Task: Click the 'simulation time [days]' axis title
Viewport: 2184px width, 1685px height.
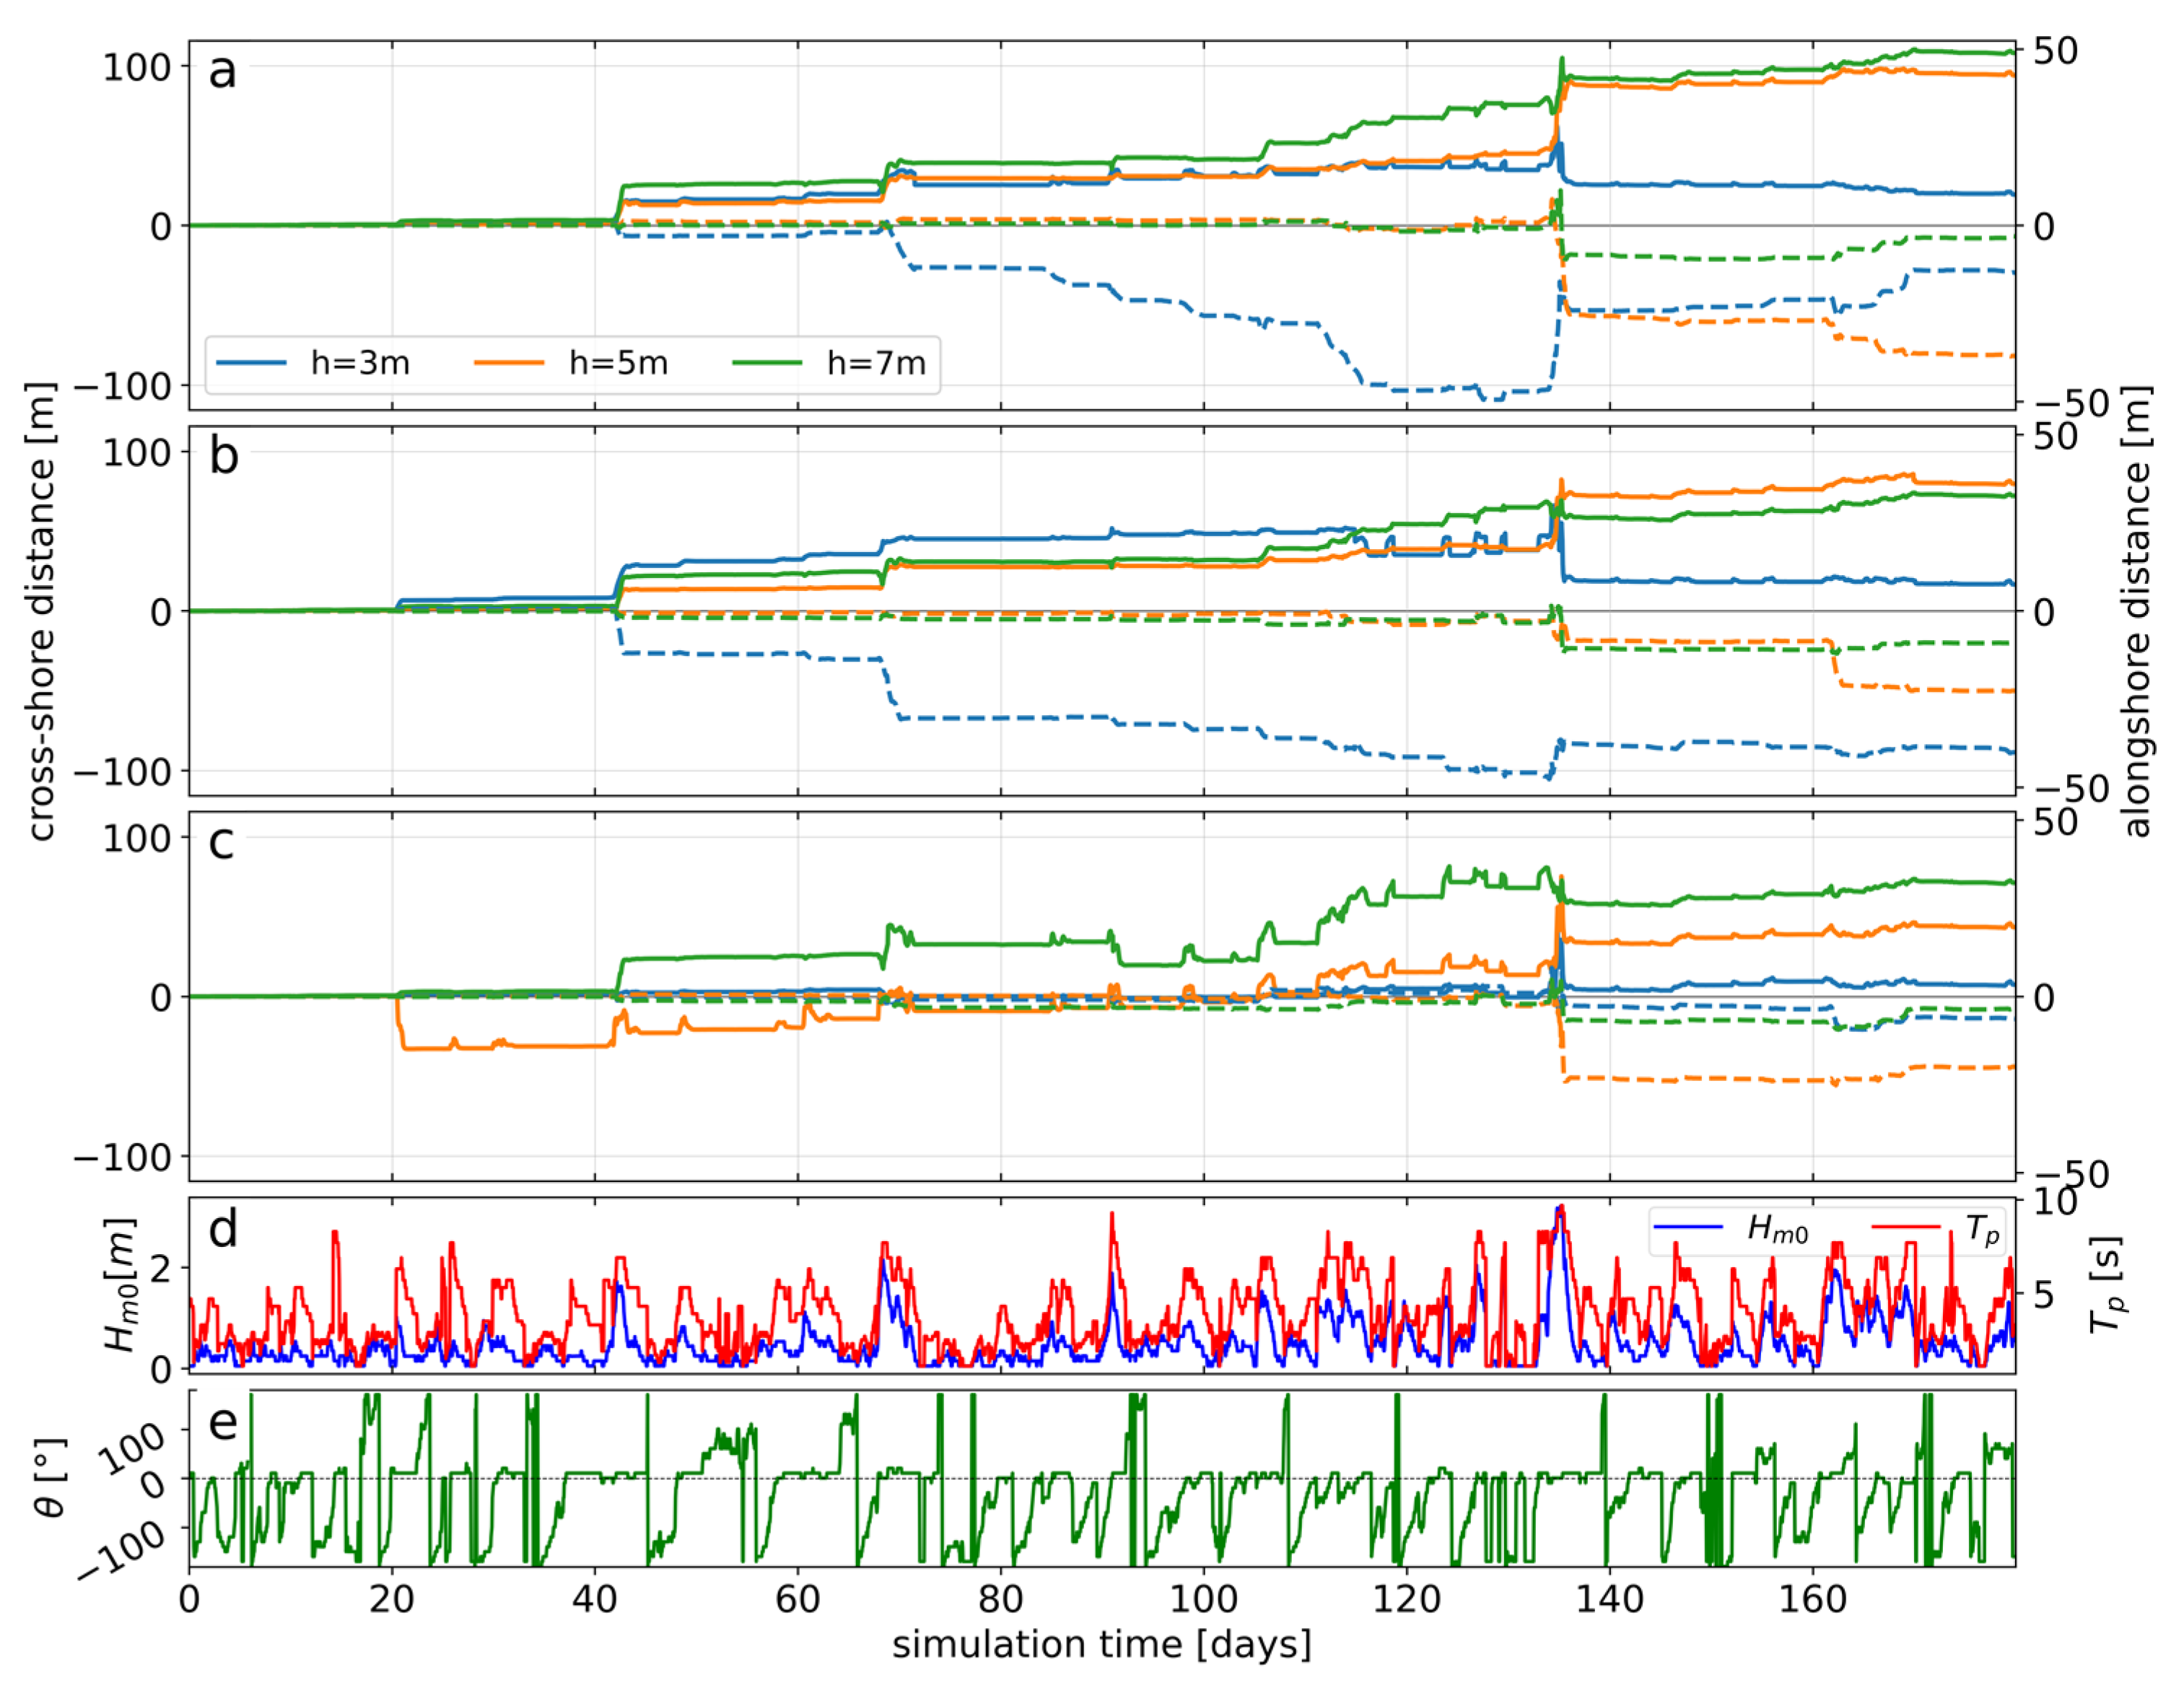Action: tap(1101, 1645)
